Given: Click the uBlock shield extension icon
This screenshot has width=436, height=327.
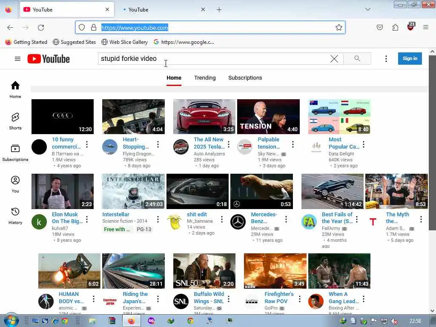Looking at the screenshot, I should 411,27.
